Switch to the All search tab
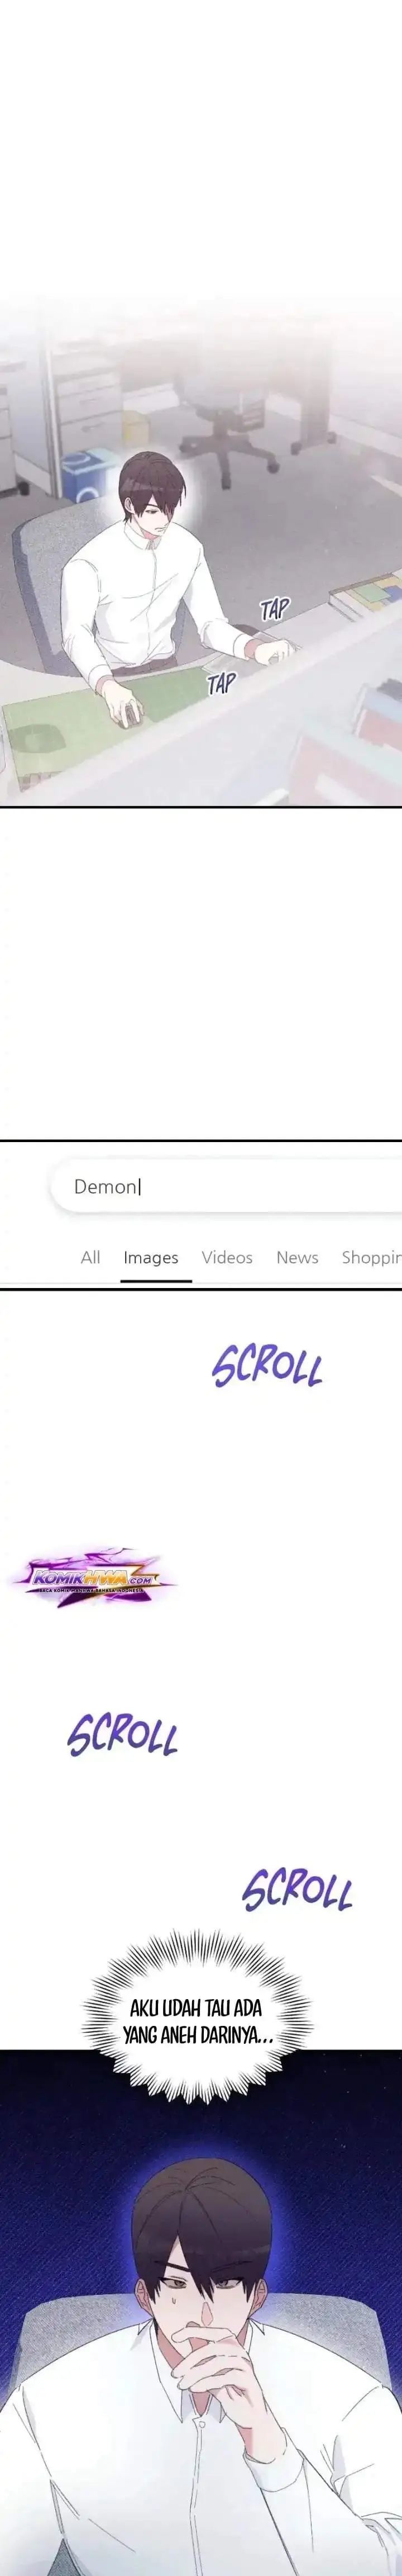 click(90, 1257)
